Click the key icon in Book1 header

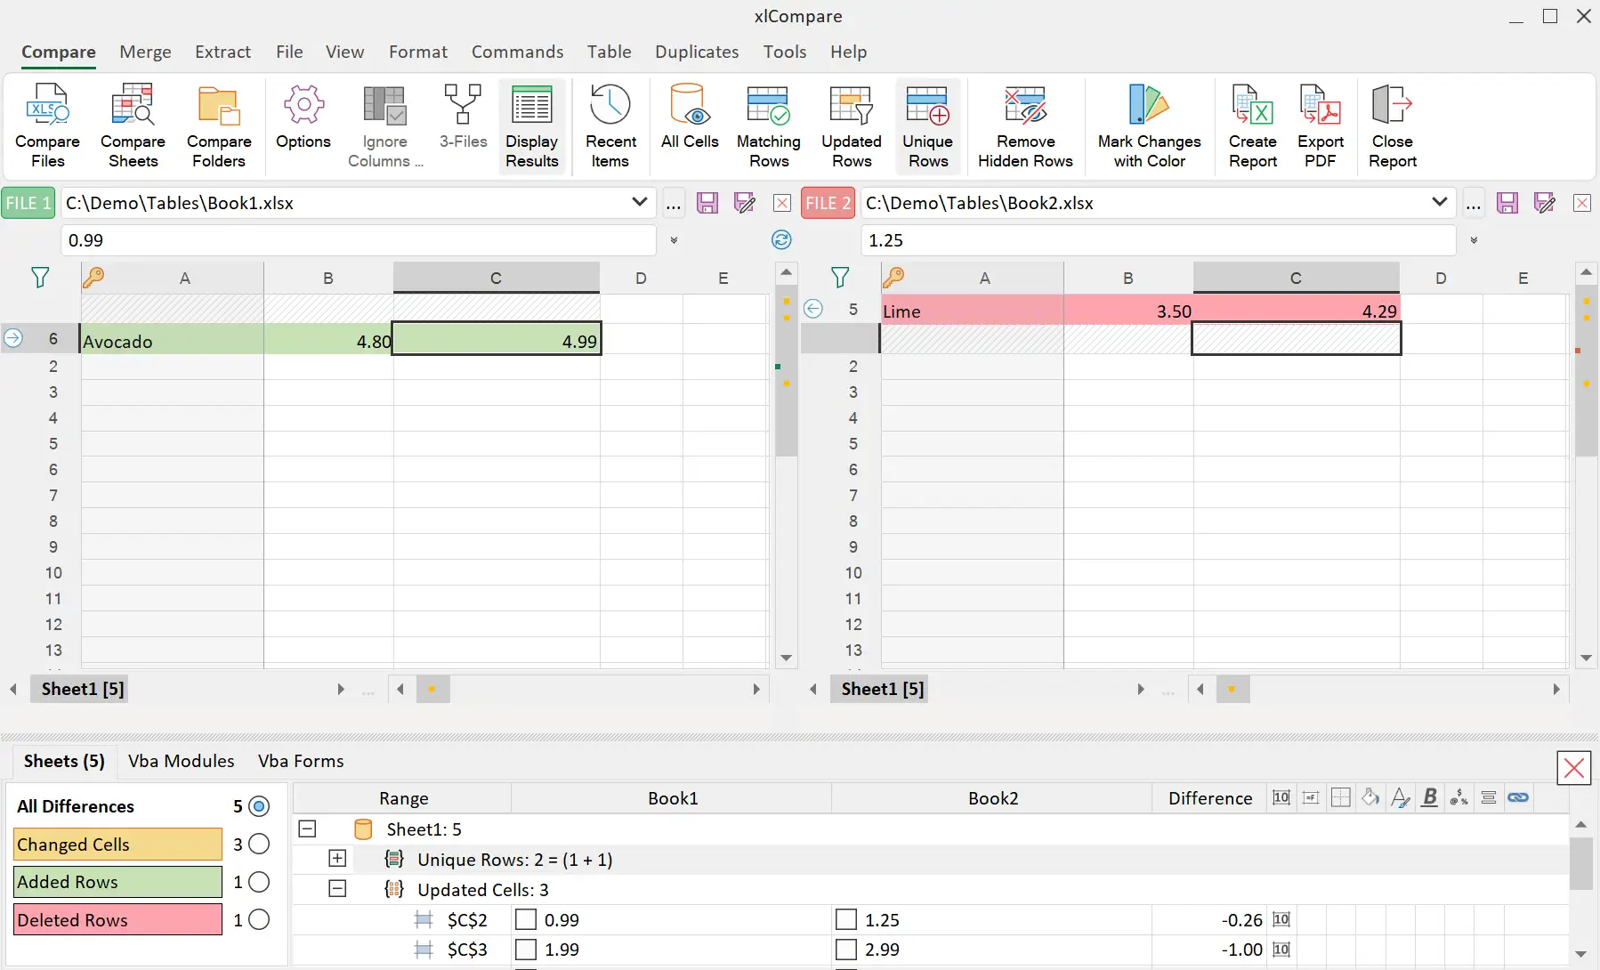[x=93, y=278]
